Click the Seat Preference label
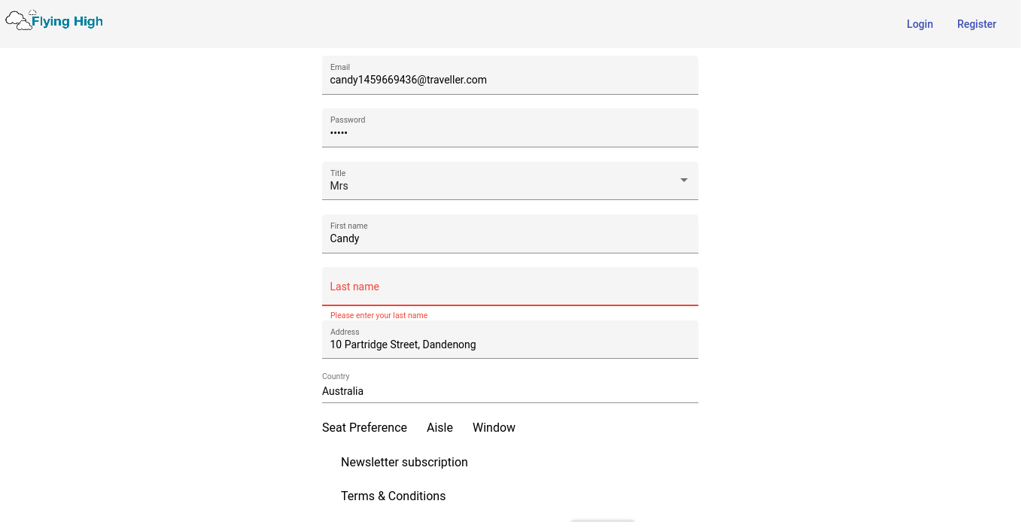 click(x=364, y=427)
